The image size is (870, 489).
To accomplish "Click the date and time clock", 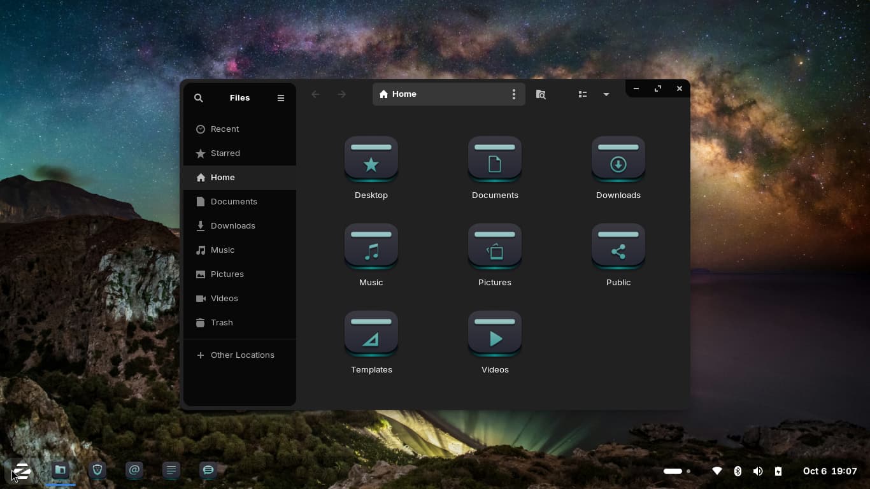I will click(x=830, y=471).
